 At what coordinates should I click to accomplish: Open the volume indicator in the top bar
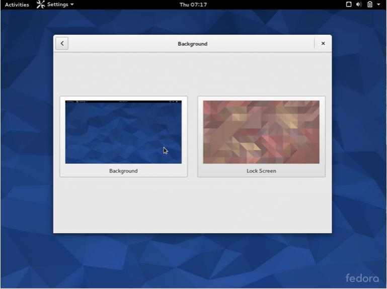click(x=359, y=5)
